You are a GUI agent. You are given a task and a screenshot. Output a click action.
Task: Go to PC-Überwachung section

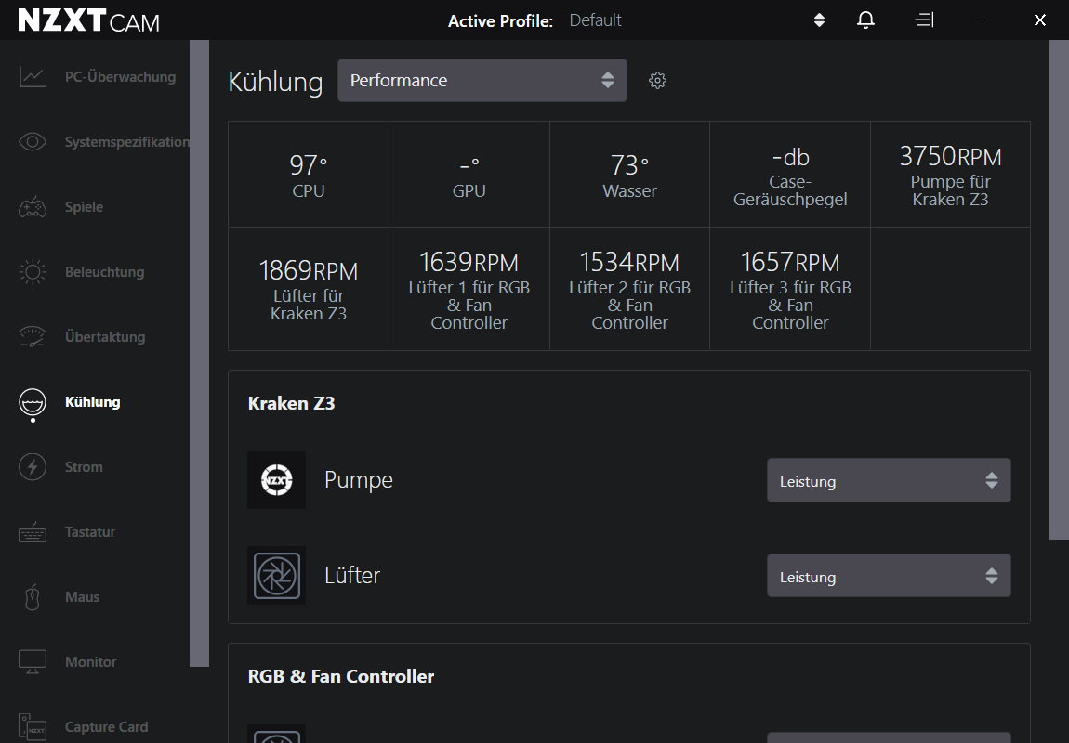point(120,77)
